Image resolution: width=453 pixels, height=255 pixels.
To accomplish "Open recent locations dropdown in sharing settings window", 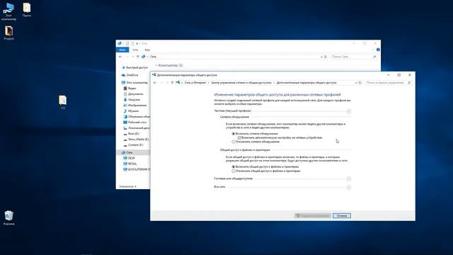I will pyautogui.click(x=167, y=83).
